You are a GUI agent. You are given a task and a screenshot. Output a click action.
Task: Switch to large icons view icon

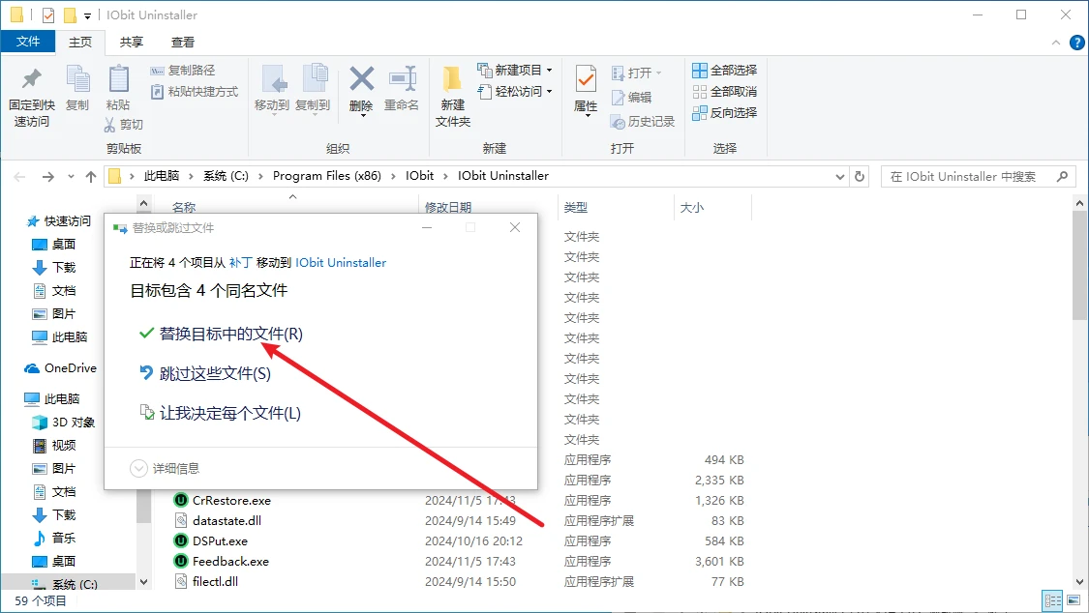coord(1074,600)
